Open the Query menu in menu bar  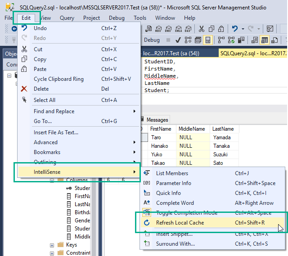[67, 18]
